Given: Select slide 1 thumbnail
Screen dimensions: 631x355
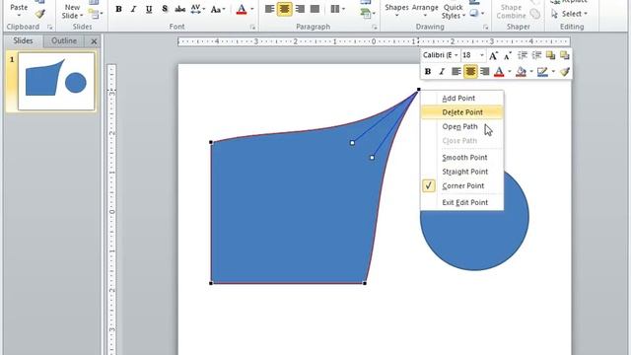Looking at the screenshot, I should click(x=56, y=81).
